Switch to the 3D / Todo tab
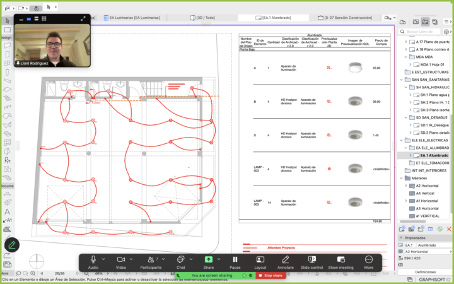The width and height of the screenshot is (454, 284). point(202,18)
